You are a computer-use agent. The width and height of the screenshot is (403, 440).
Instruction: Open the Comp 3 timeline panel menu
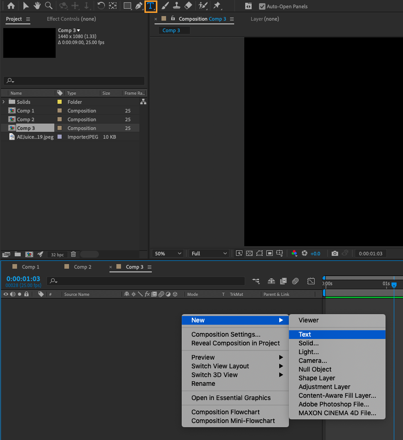150,267
